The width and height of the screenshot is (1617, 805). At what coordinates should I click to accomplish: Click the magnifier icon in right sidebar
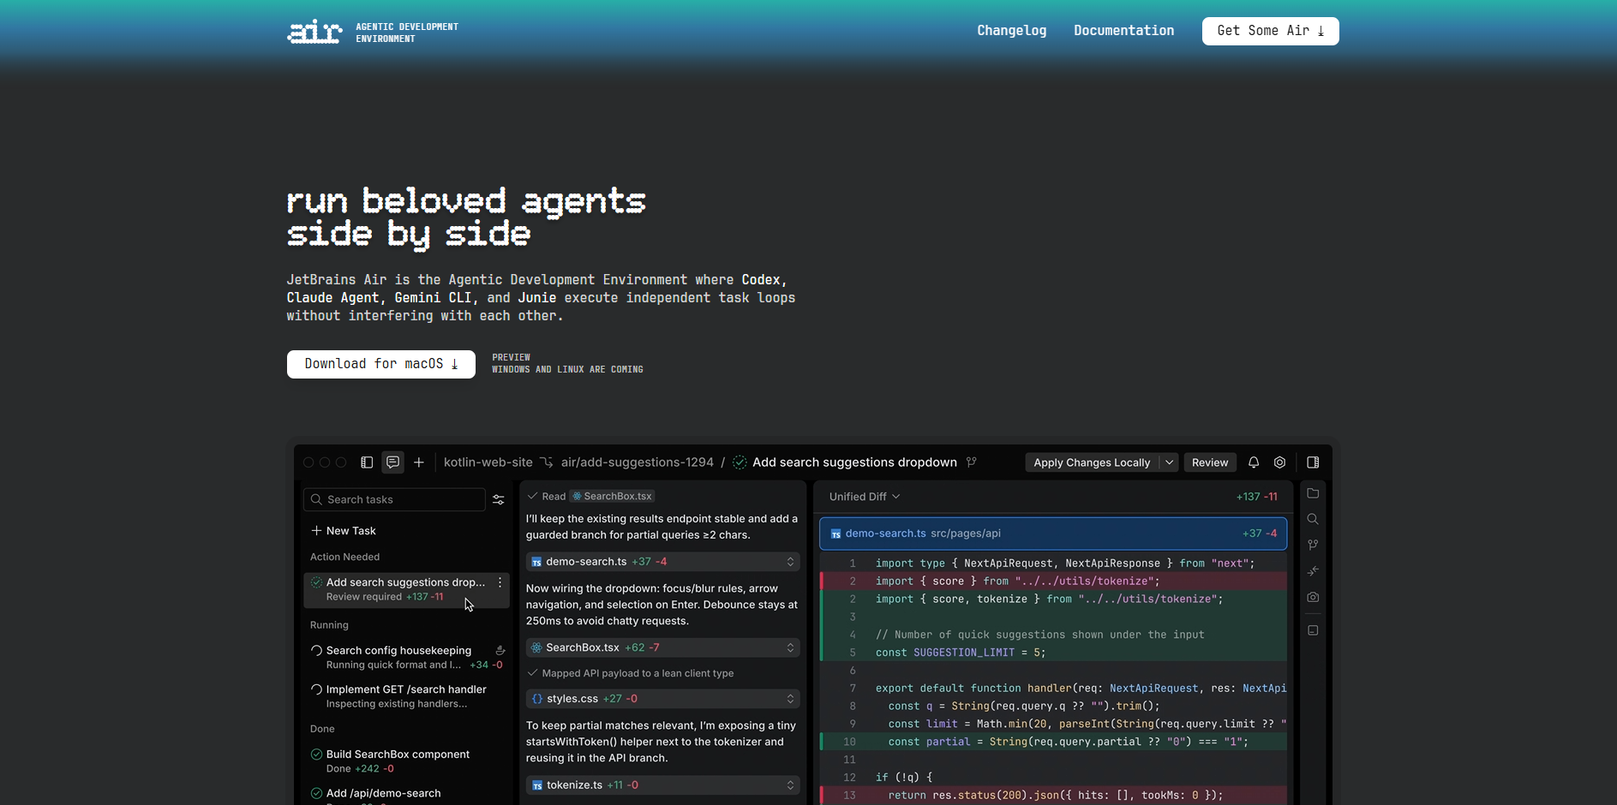(x=1313, y=519)
